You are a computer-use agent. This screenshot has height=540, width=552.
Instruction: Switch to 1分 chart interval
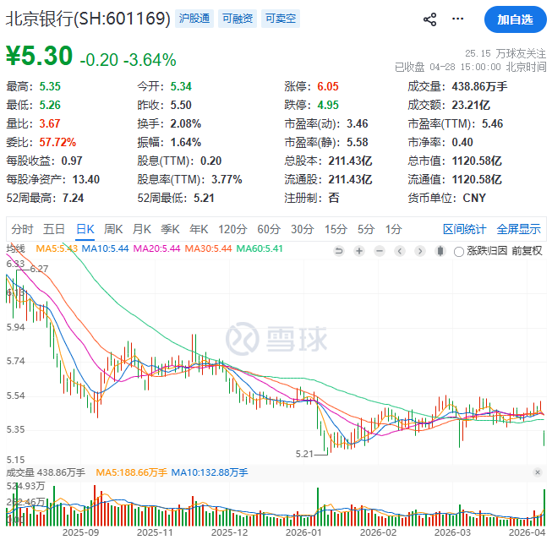click(393, 229)
